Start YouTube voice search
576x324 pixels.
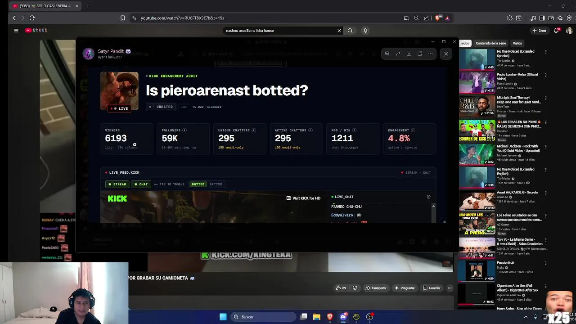[365, 31]
